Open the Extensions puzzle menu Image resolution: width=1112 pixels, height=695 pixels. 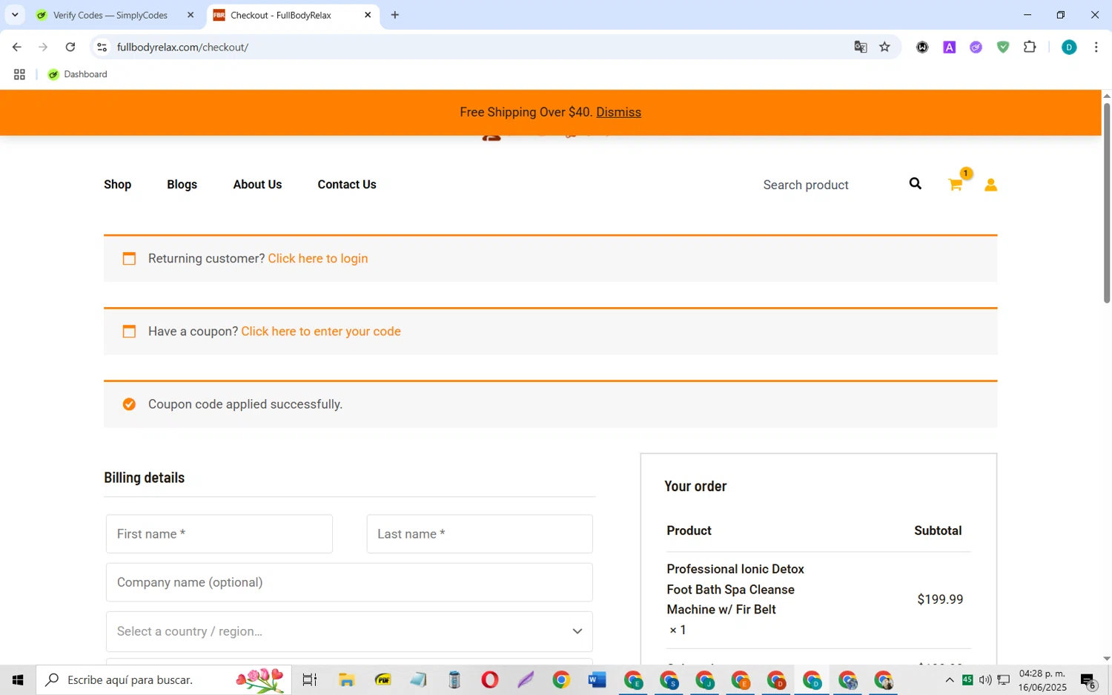pyautogui.click(x=1030, y=47)
